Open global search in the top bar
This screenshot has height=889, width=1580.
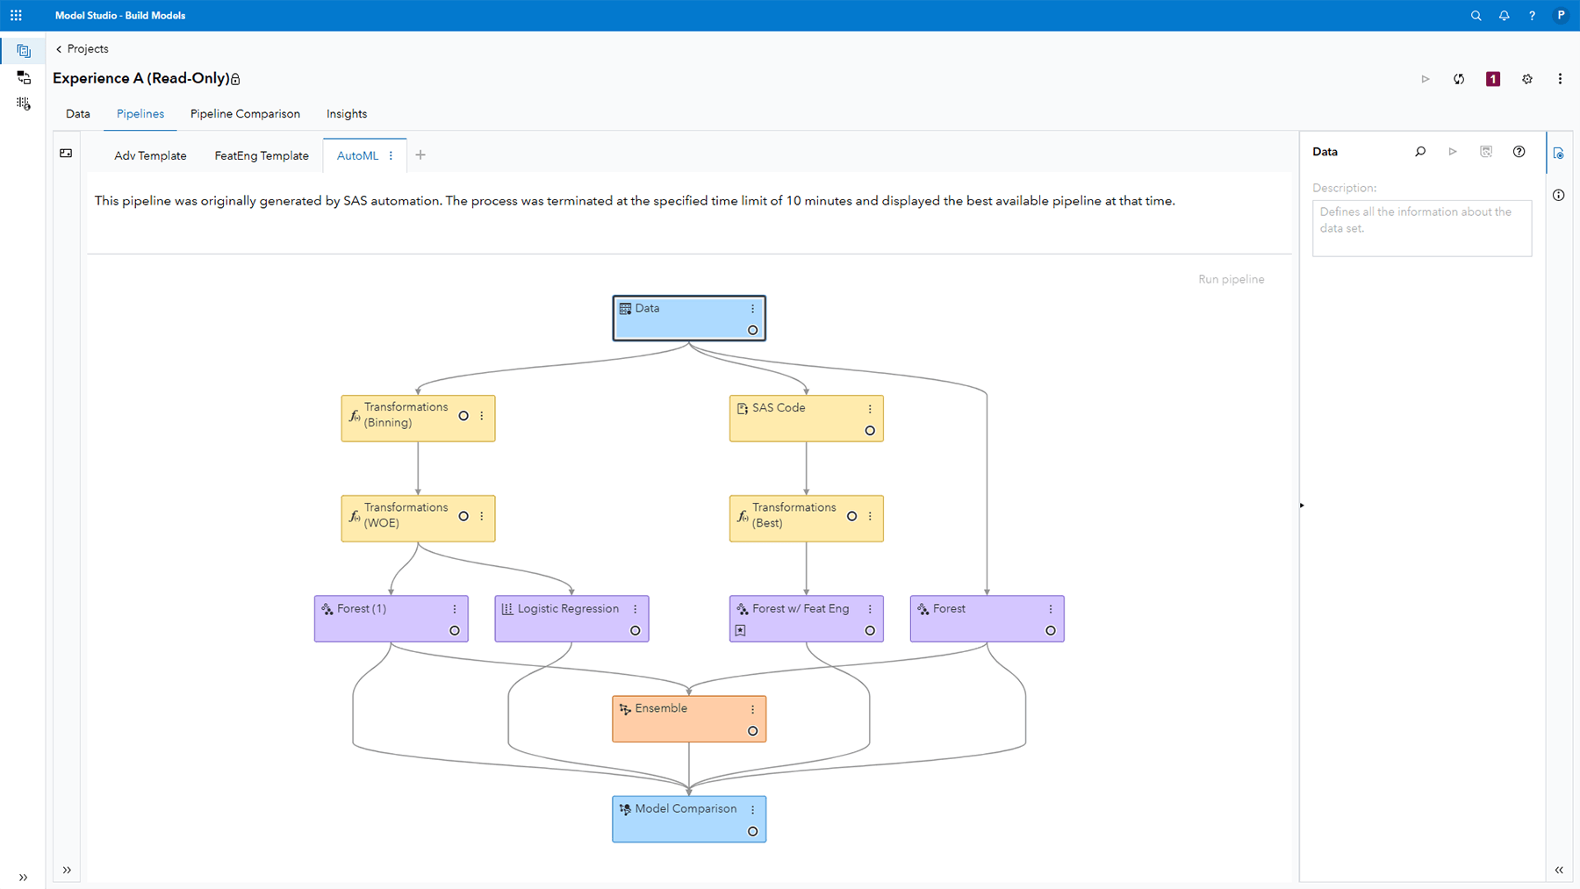(1476, 15)
